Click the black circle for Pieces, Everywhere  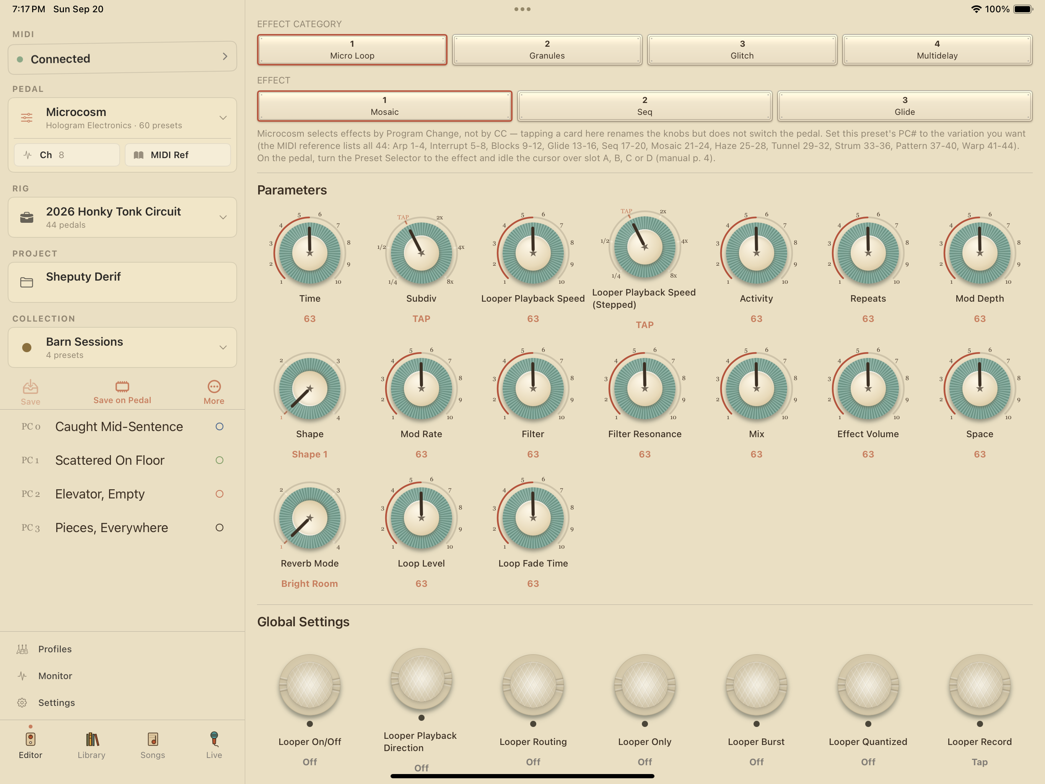[220, 528]
